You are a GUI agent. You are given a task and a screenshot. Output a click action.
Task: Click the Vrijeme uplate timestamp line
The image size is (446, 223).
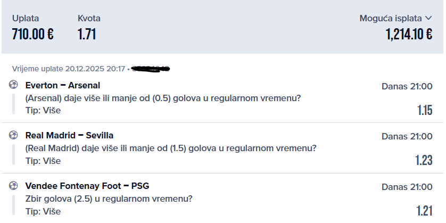coord(68,69)
